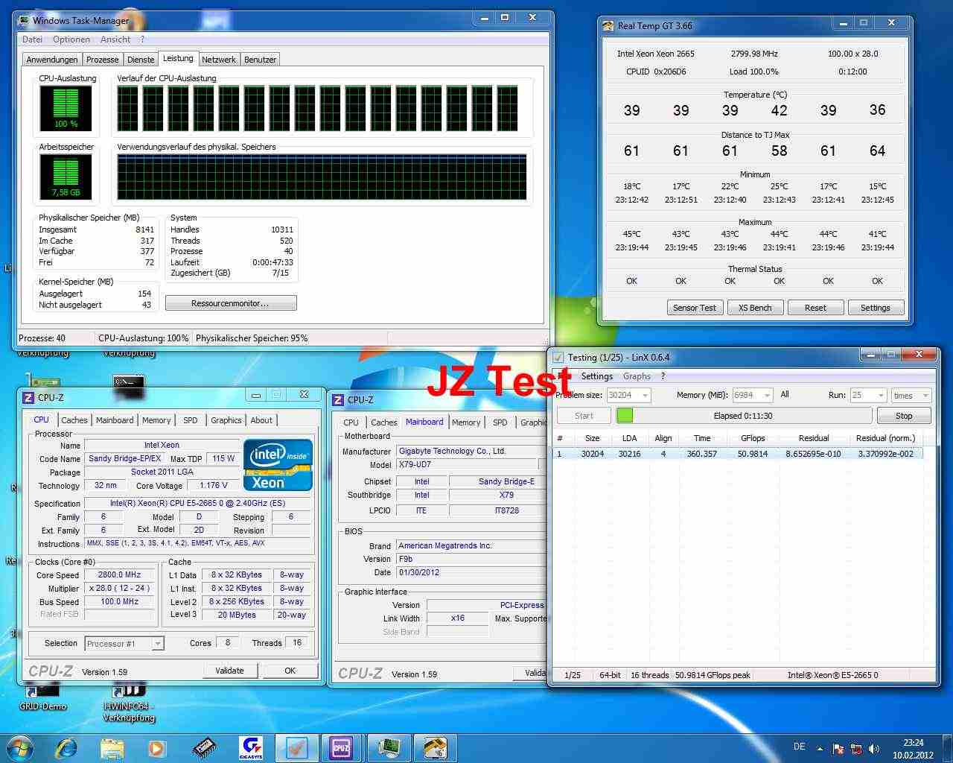Open the About tab in left CPU-Z window
The height and width of the screenshot is (763, 953).
point(261,420)
